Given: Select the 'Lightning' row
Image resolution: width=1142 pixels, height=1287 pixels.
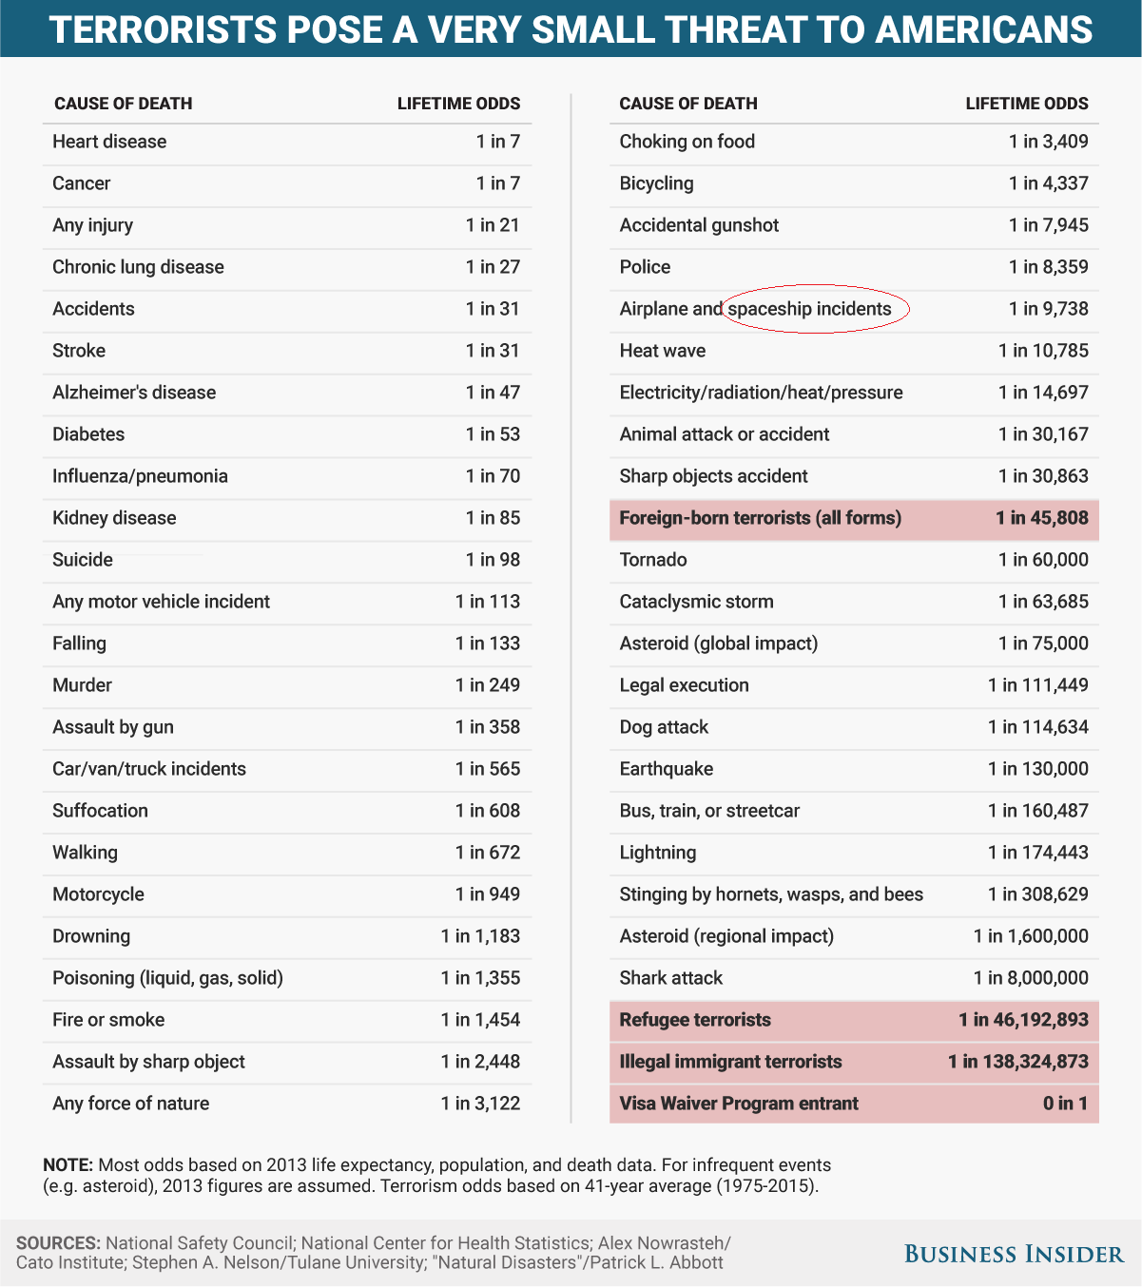Looking at the screenshot, I should coord(854,854).
